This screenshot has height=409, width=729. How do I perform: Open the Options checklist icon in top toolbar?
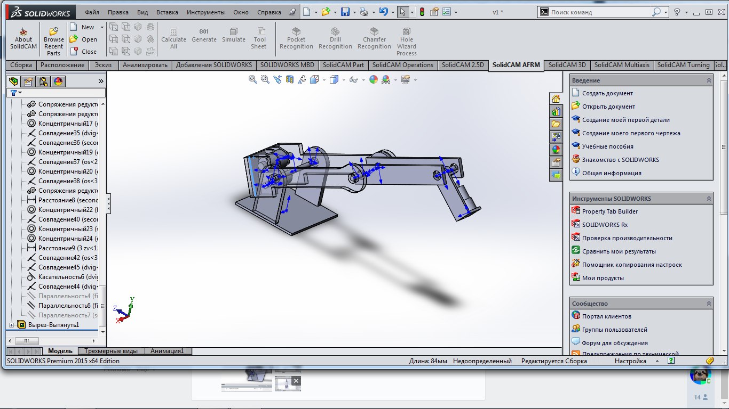click(x=447, y=12)
